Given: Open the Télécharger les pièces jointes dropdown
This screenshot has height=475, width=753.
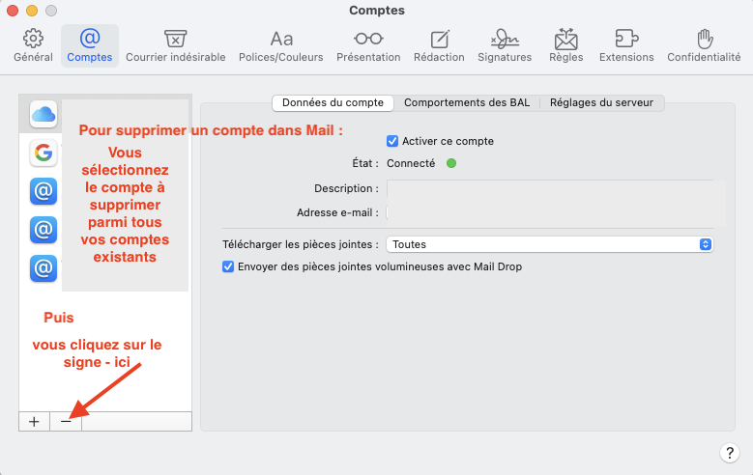Looking at the screenshot, I should pos(549,244).
